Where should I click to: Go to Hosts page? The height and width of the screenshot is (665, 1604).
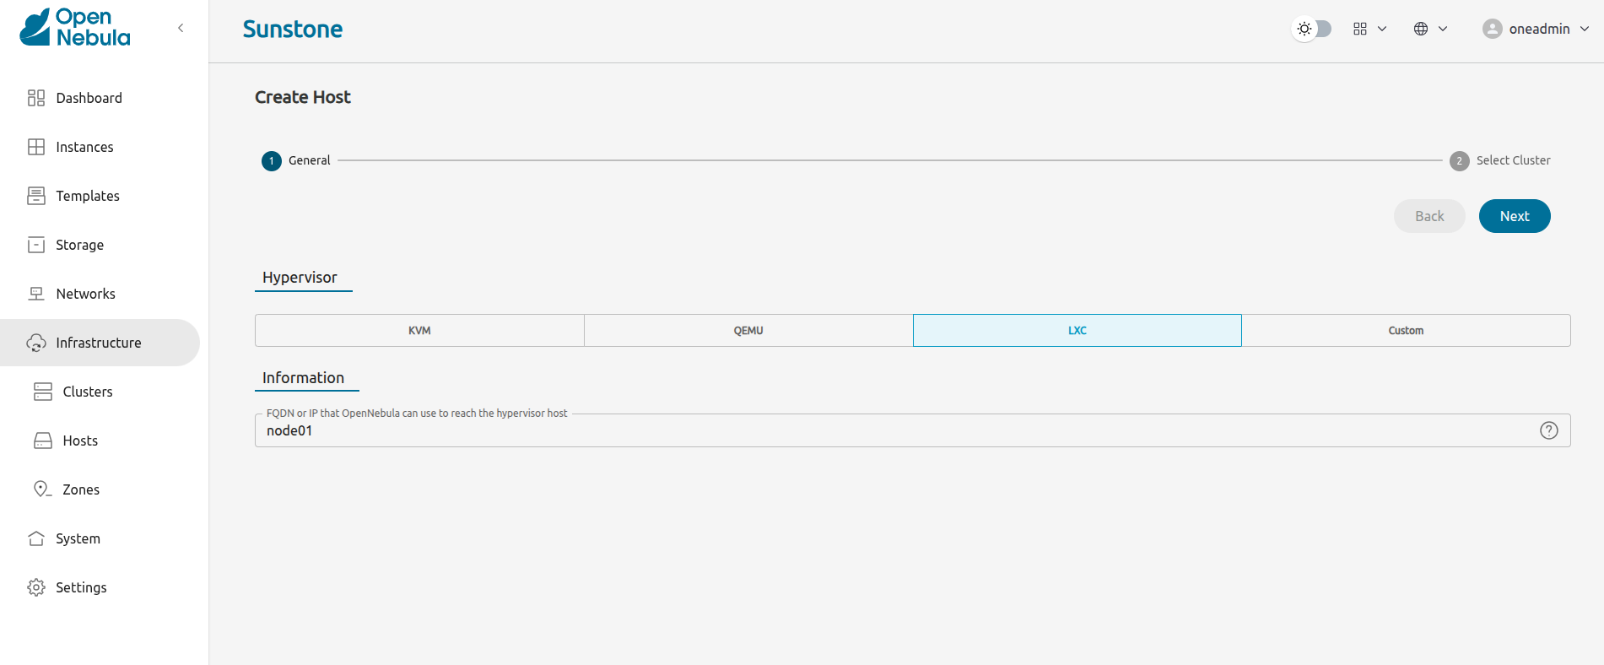100,441
